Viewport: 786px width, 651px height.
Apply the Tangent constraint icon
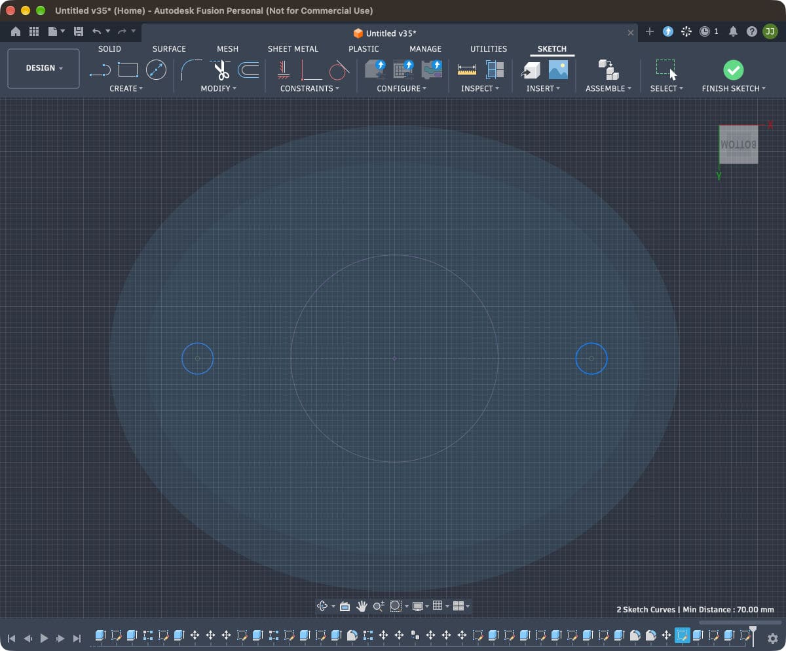pyautogui.click(x=339, y=70)
